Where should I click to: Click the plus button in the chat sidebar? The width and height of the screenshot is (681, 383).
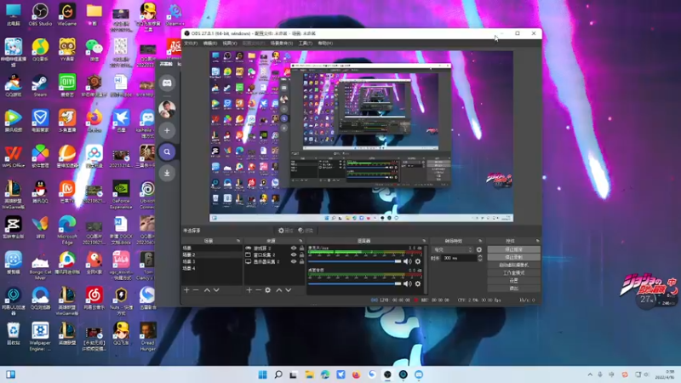[x=167, y=130]
